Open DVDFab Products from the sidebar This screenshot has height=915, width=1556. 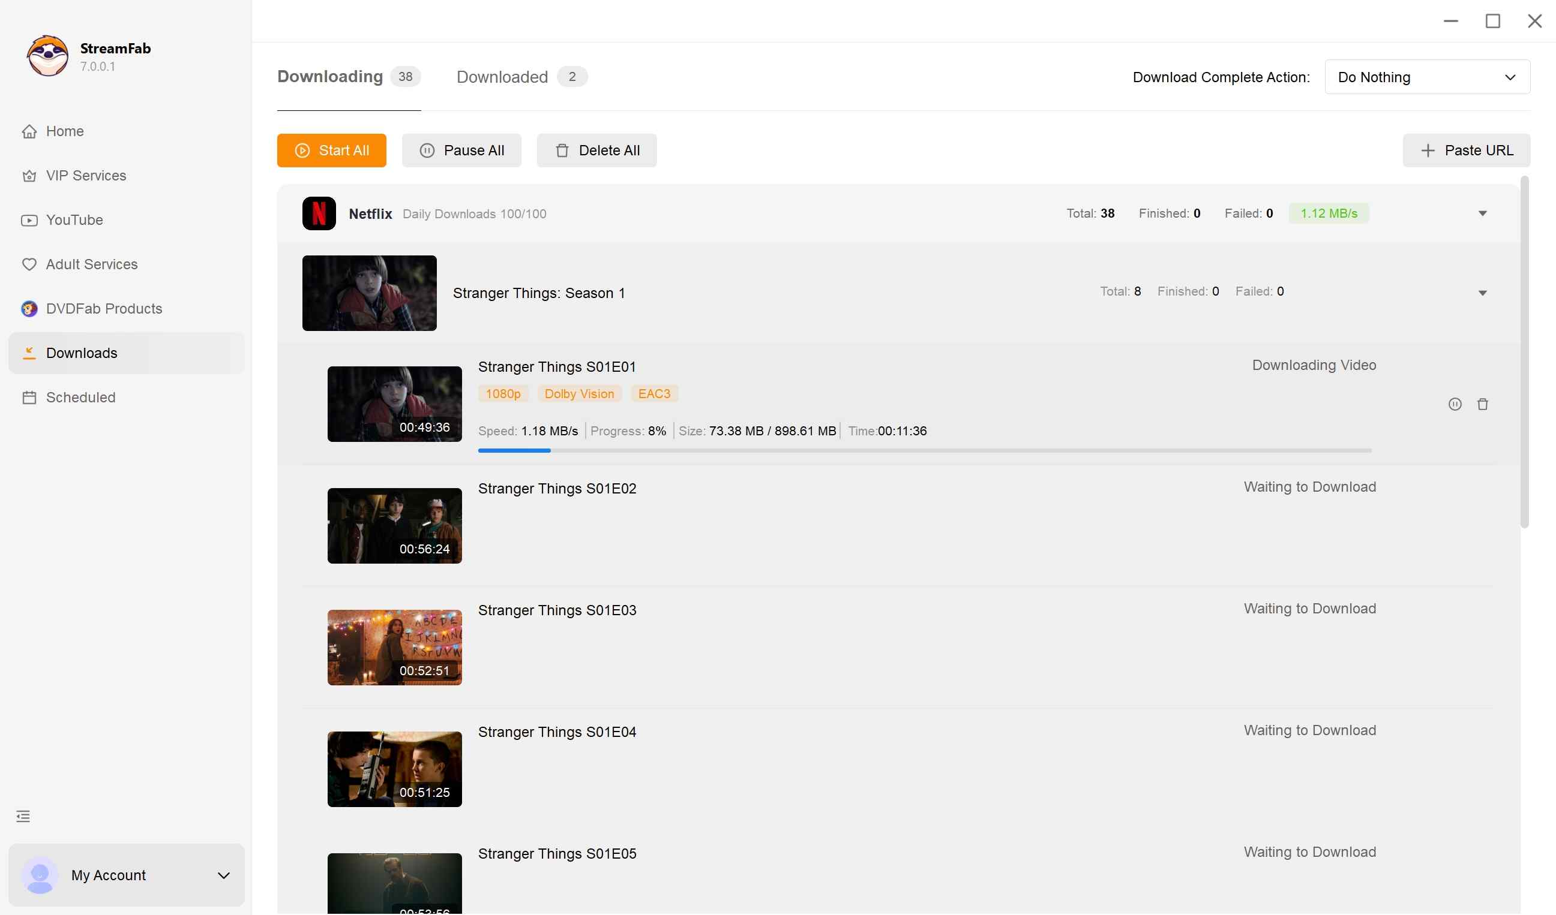(104, 308)
